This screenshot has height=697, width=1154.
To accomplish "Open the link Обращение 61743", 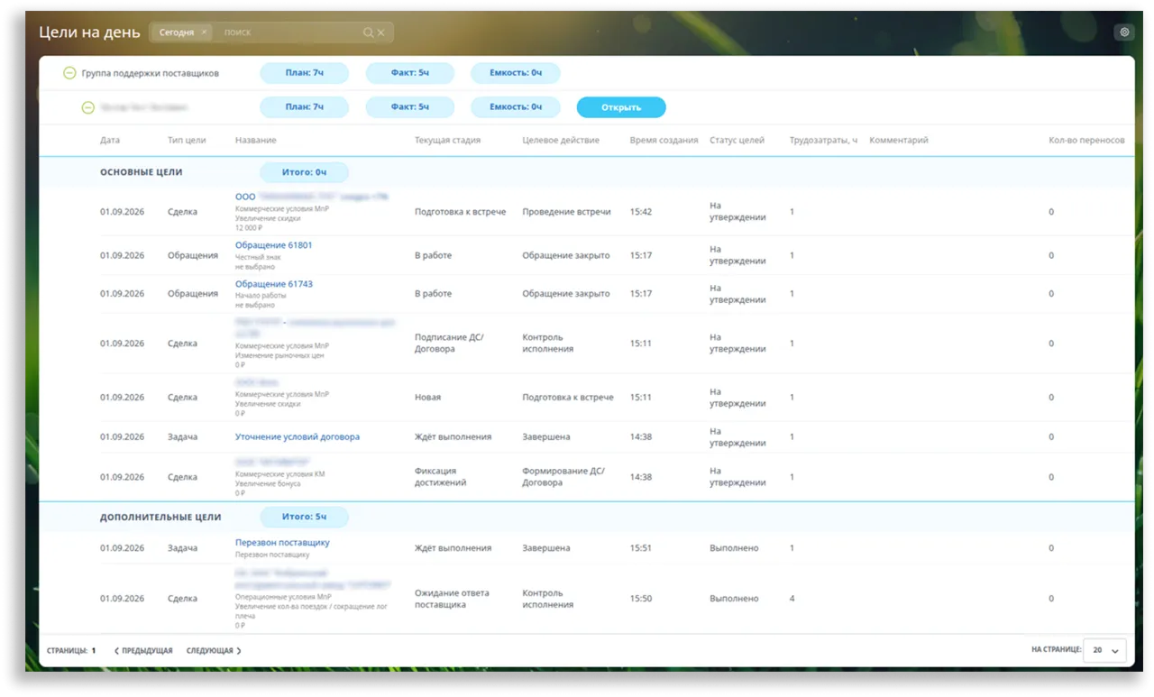I will click(274, 284).
